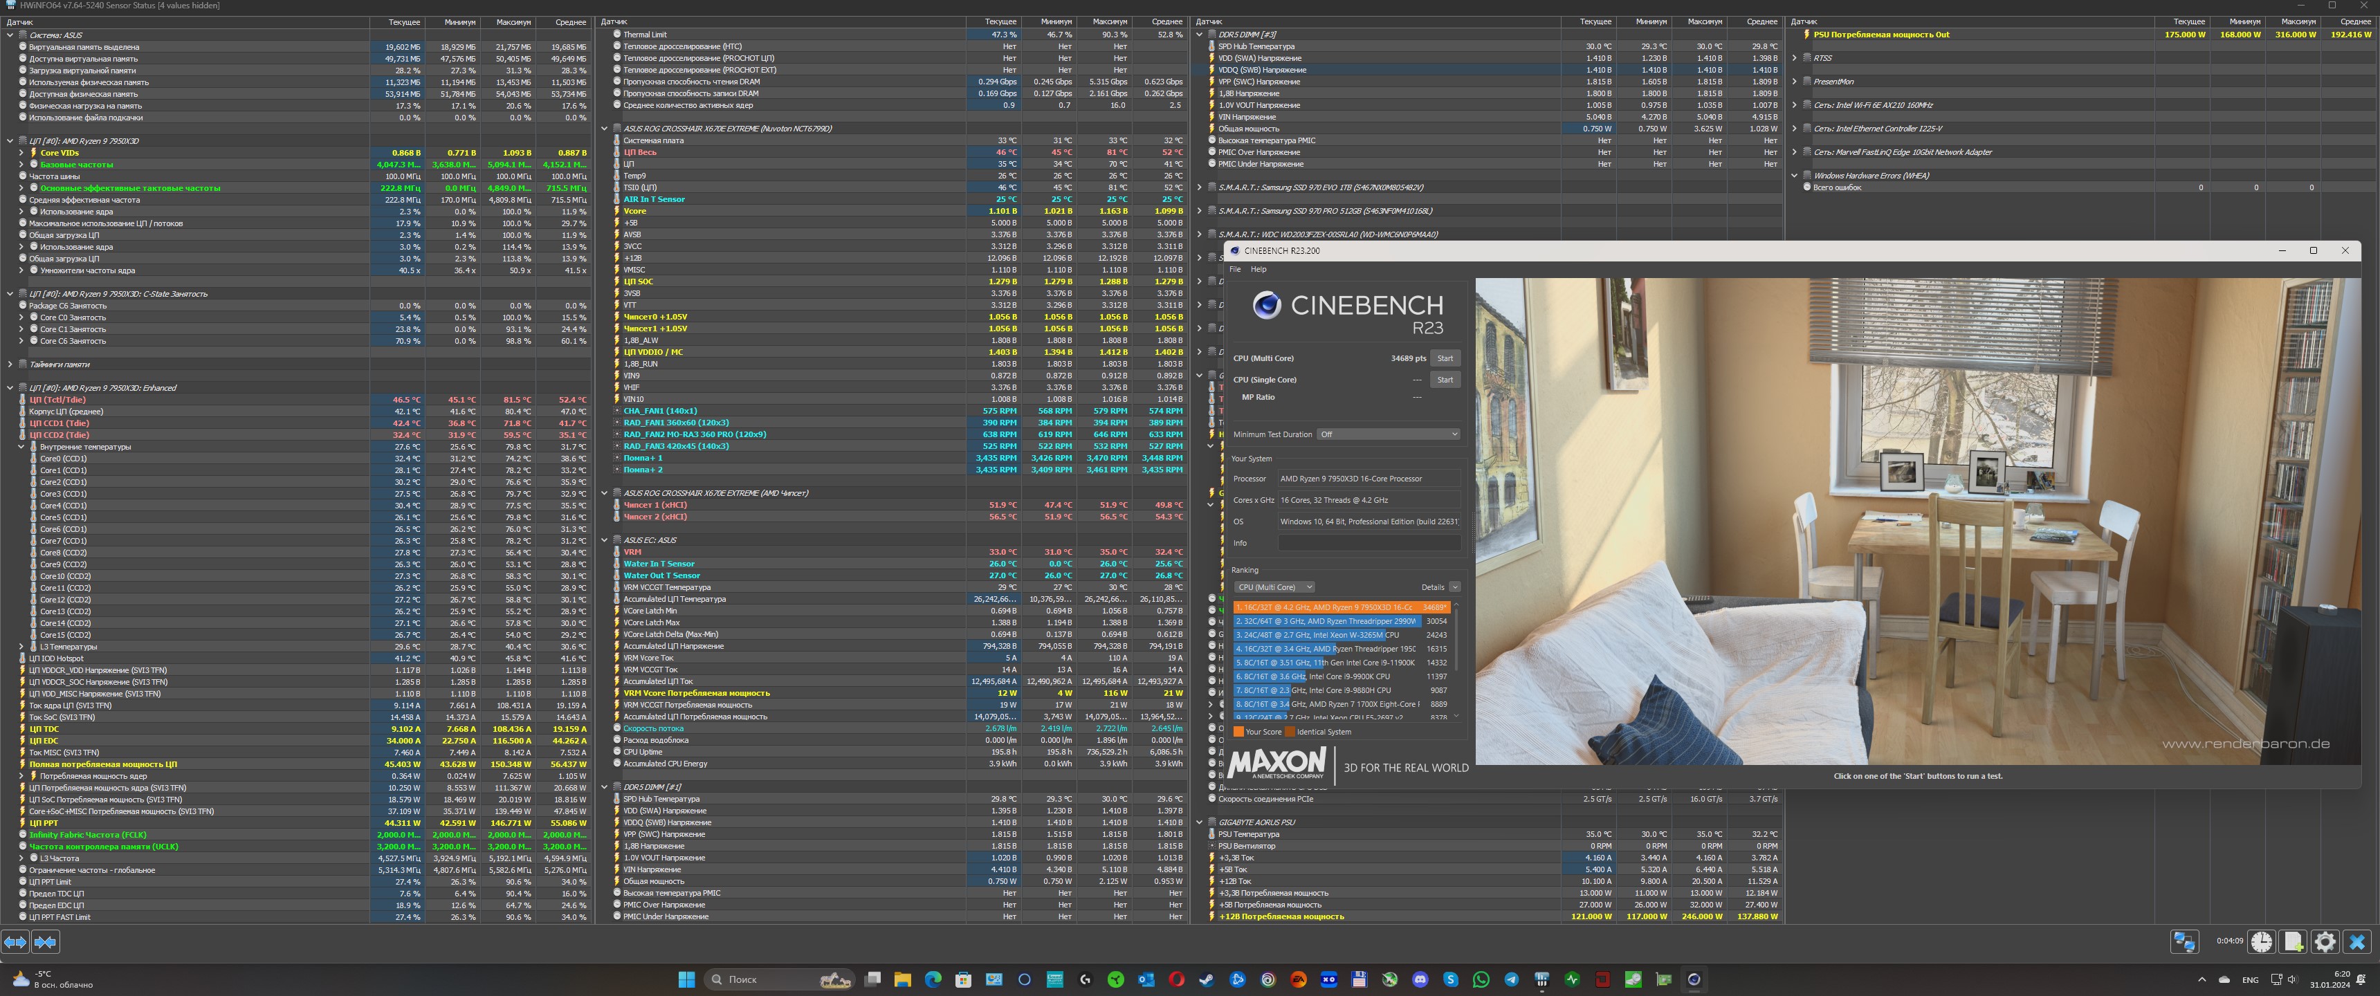Click expand-columns left-right arrows icon
This screenshot has width=2380, height=996.
coord(15,941)
